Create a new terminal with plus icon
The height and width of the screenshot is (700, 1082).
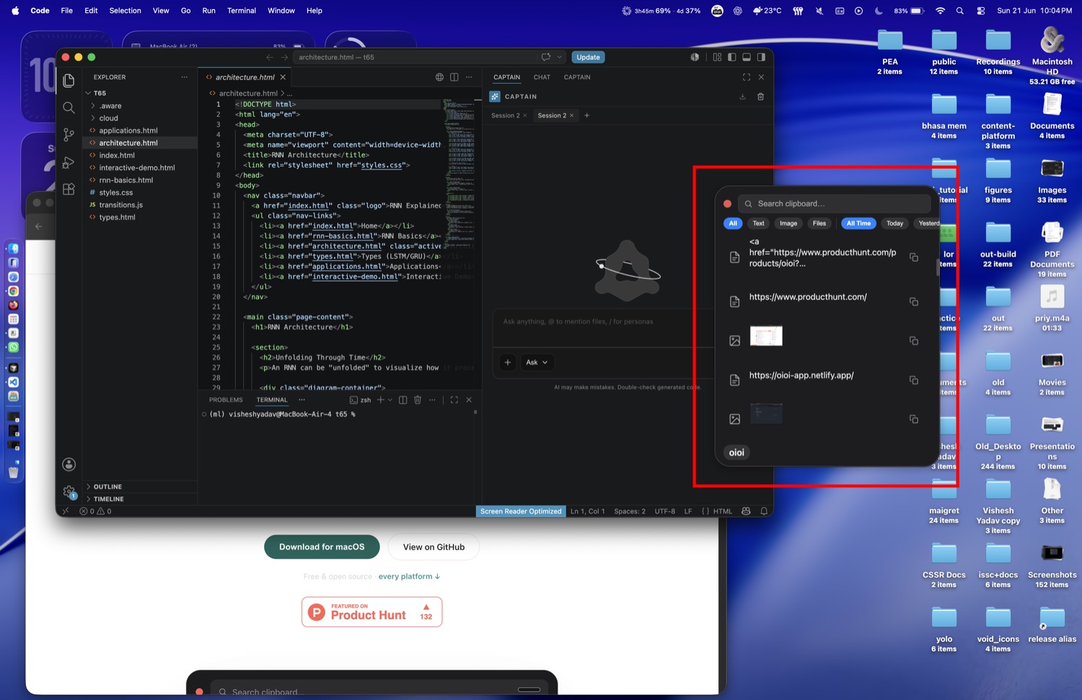380,399
